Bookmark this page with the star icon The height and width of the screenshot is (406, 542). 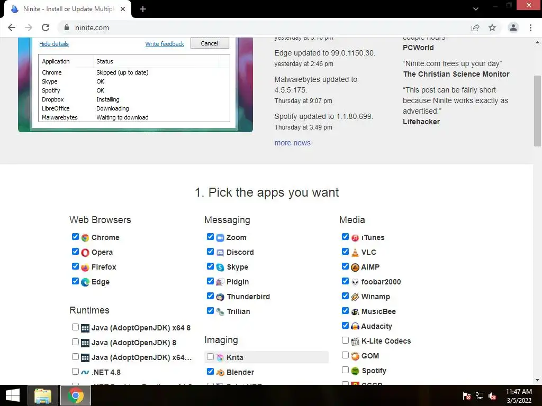[492, 27]
